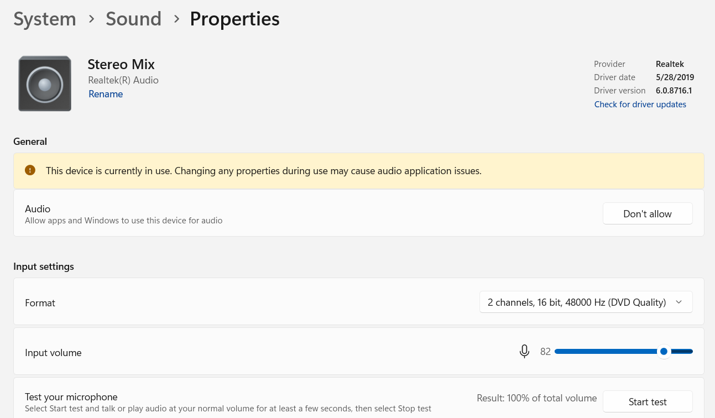
Task: Check for driver updates
Action: pyautogui.click(x=640, y=104)
